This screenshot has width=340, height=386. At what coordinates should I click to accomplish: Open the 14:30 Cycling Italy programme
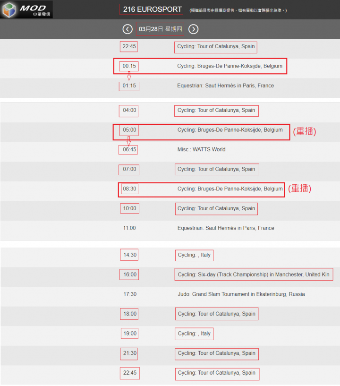[194, 255]
